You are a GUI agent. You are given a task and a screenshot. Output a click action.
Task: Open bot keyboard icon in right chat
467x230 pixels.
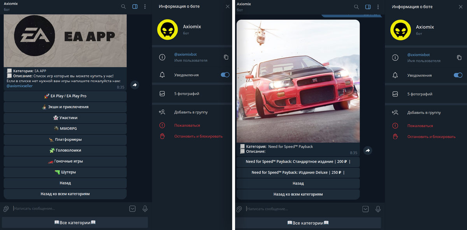(365, 209)
